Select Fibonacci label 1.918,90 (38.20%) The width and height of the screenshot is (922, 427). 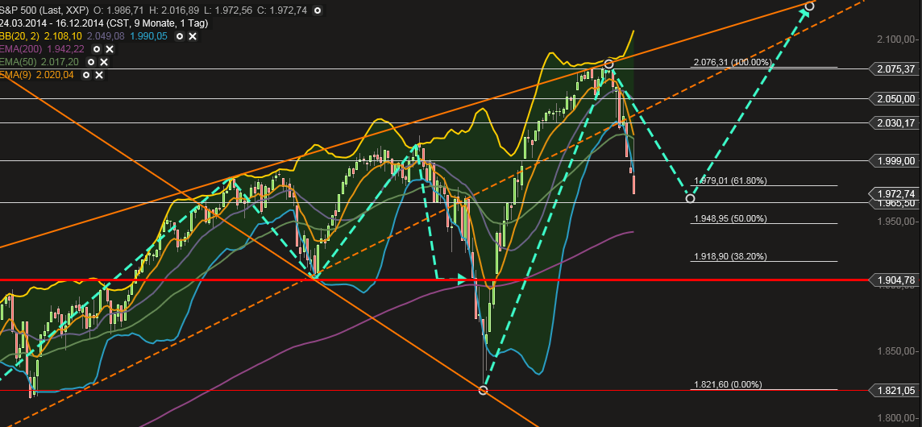click(x=730, y=256)
